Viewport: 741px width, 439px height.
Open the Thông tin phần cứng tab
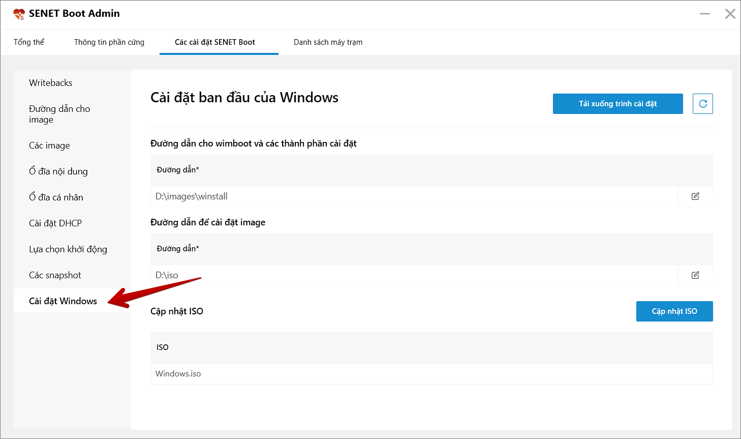click(x=109, y=42)
